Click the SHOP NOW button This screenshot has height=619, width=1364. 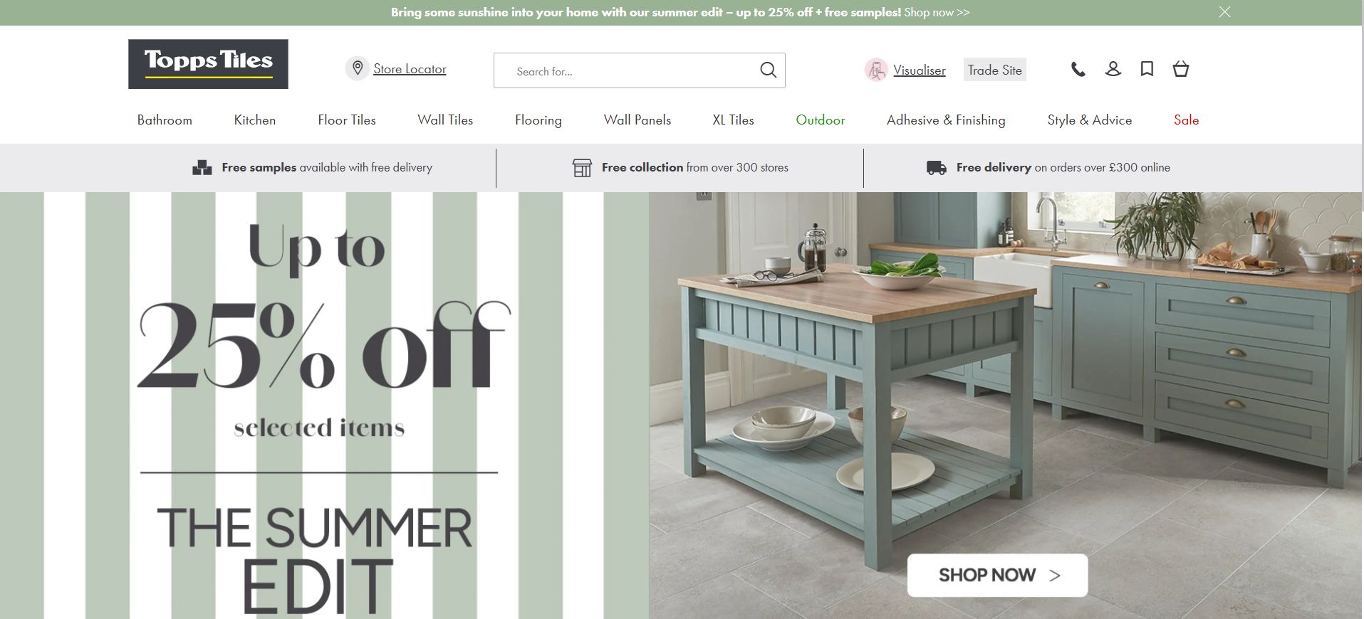(x=997, y=575)
